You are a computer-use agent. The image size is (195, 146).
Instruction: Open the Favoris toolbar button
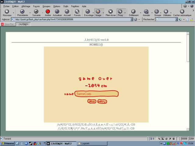(x=77, y=12)
